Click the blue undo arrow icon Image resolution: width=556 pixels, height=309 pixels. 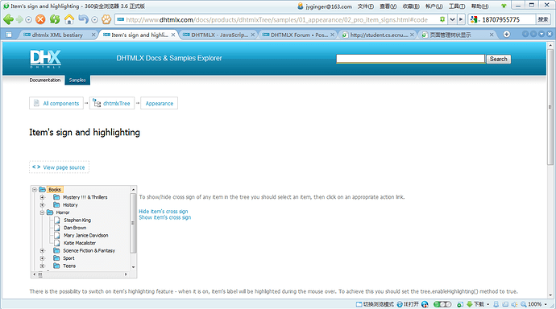(83, 19)
